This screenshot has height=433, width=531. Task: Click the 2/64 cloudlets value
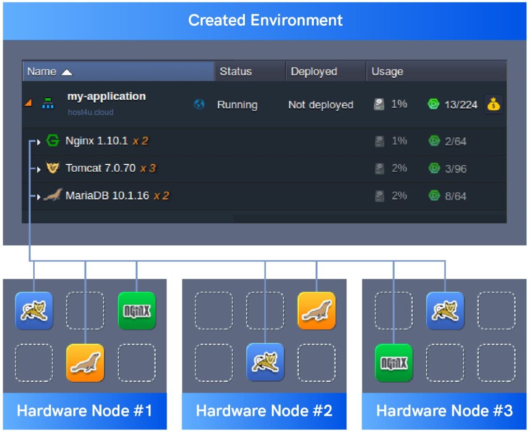[x=455, y=141]
